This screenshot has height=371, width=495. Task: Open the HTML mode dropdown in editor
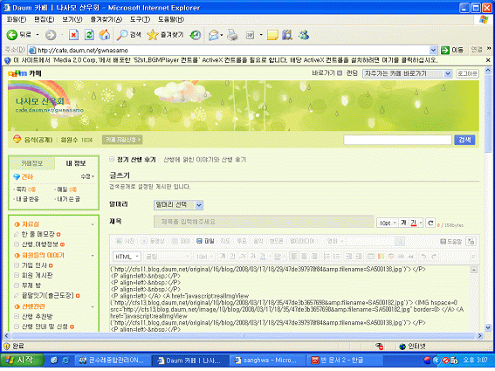tap(127, 257)
